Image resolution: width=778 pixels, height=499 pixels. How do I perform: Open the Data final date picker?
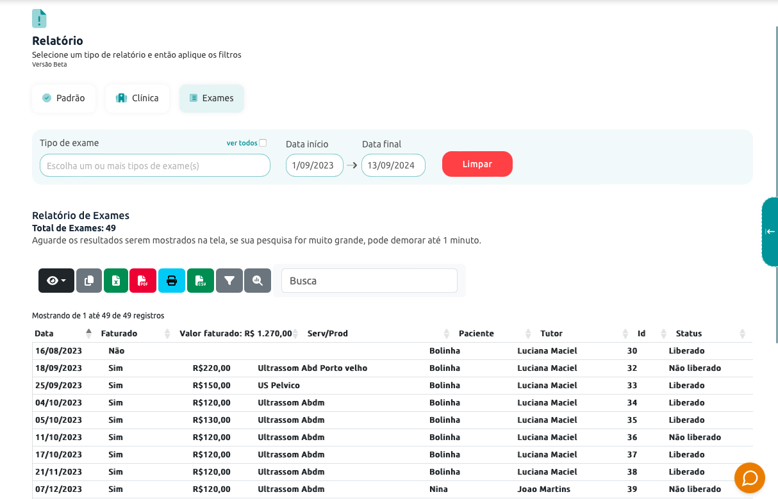pyautogui.click(x=393, y=165)
